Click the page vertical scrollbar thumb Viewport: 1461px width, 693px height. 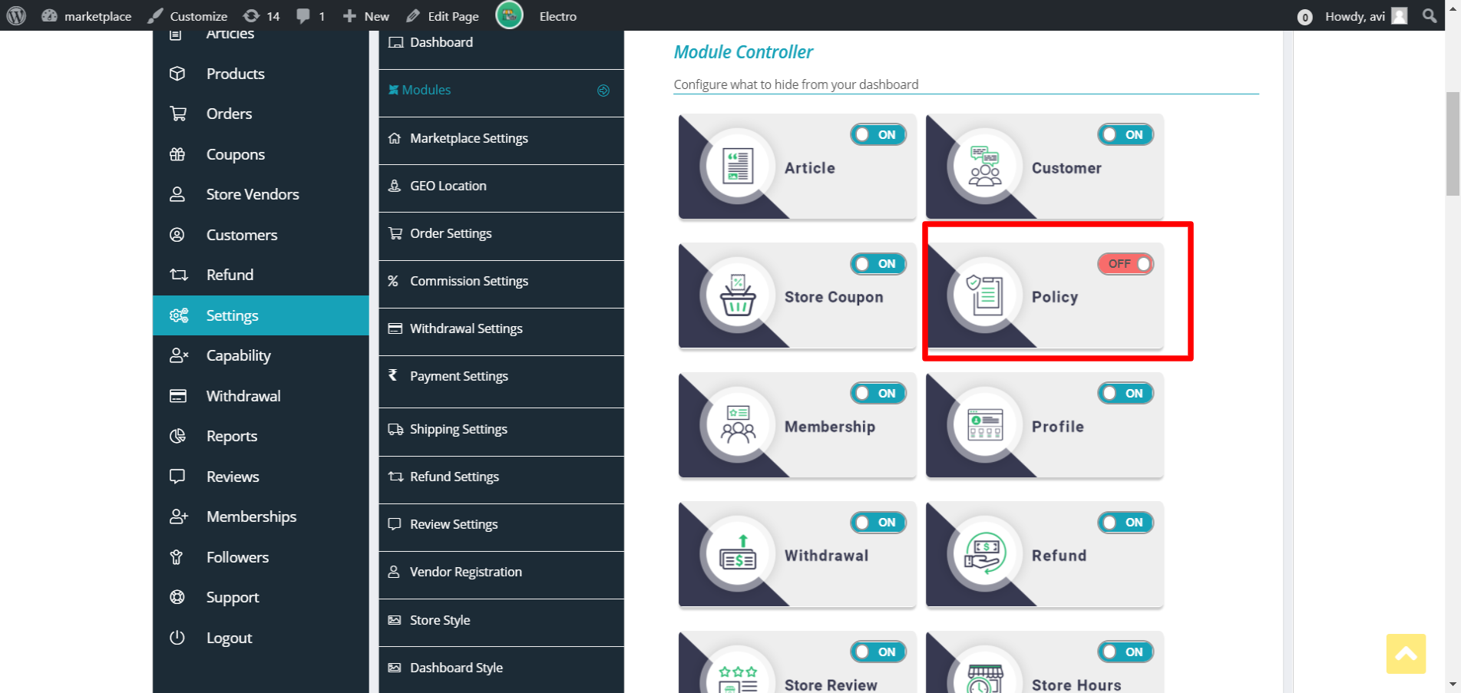point(1453,144)
